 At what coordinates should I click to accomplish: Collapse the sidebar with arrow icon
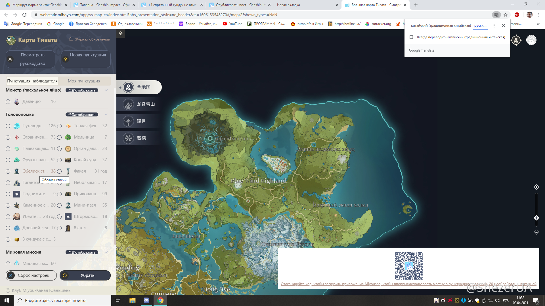point(121,33)
